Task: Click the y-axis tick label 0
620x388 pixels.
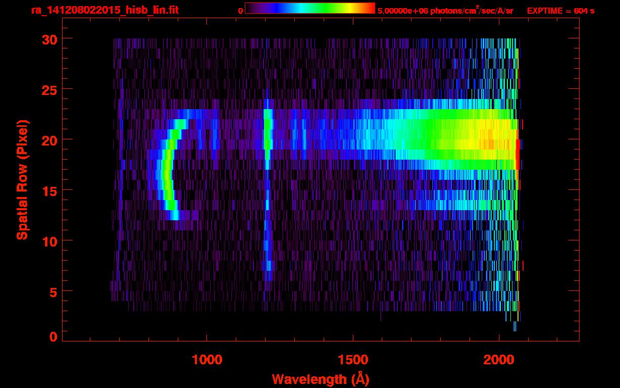Action: click(x=53, y=337)
